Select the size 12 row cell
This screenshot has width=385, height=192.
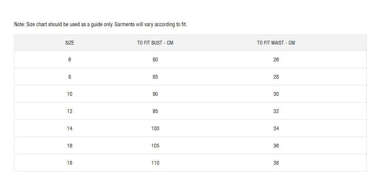(x=70, y=111)
